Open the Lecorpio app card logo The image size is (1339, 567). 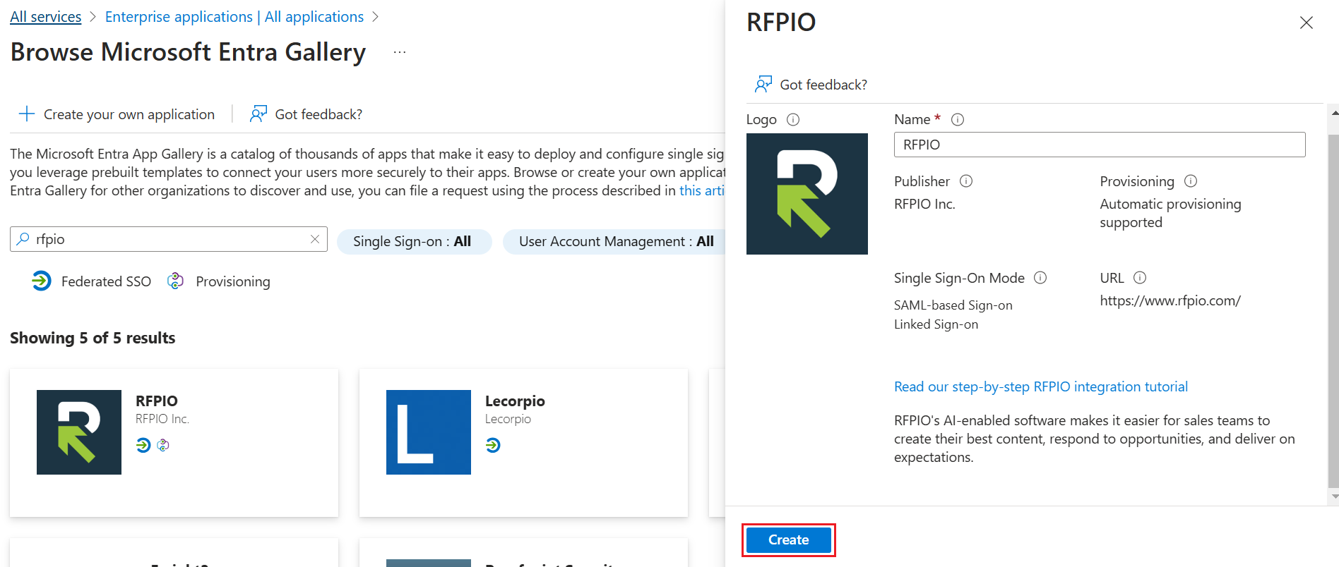pyautogui.click(x=429, y=432)
